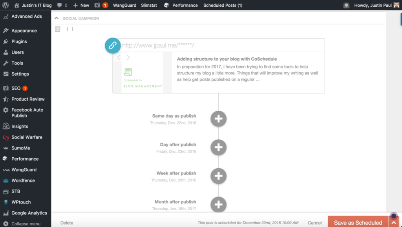Expand Save as Scheduled options arrow

pyautogui.click(x=394, y=223)
